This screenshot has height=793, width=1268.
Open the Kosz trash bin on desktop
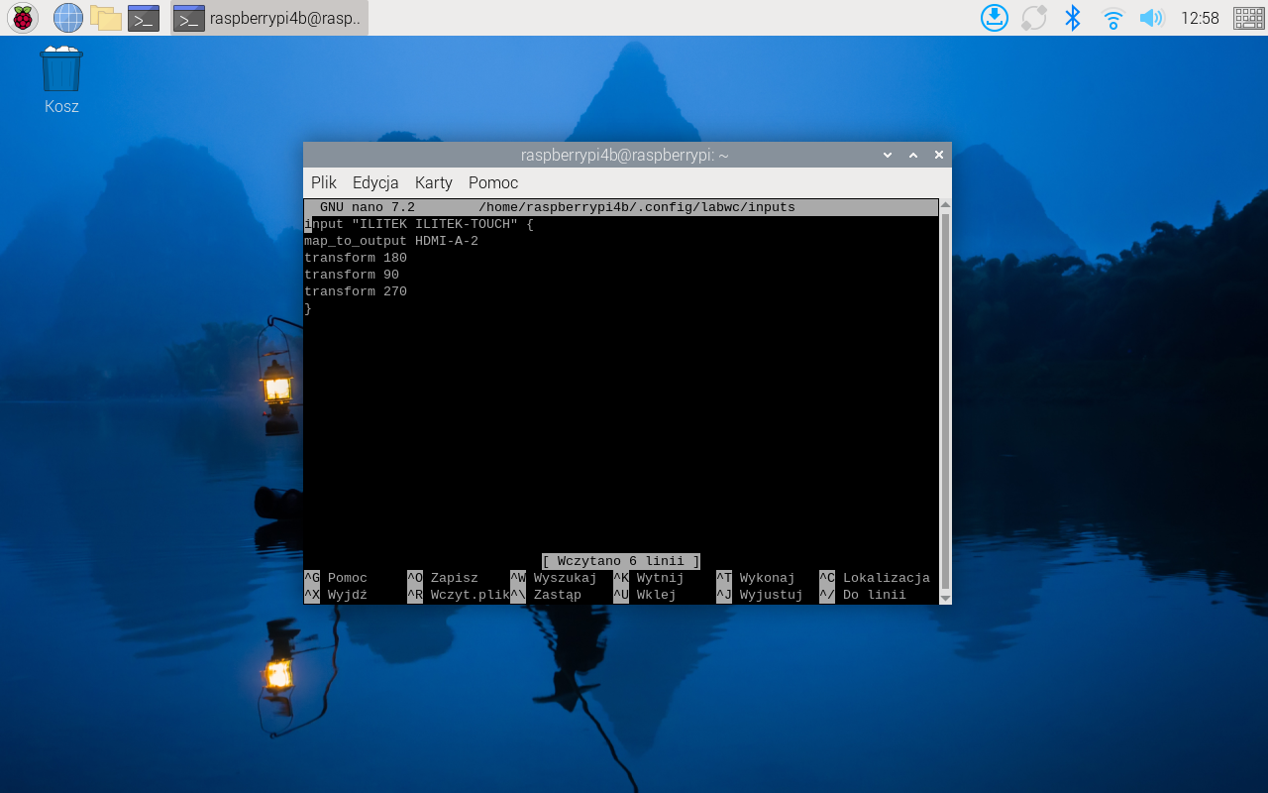point(61,71)
